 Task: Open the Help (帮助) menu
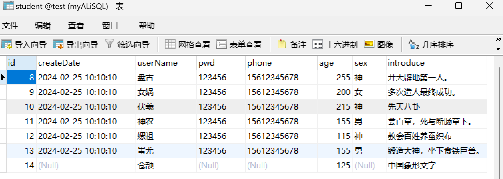tap(147, 25)
